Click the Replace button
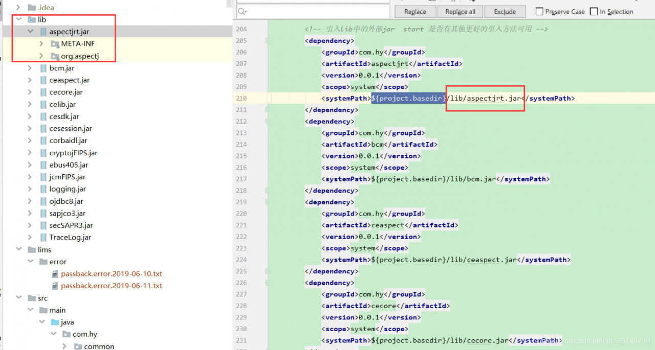 tap(415, 12)
